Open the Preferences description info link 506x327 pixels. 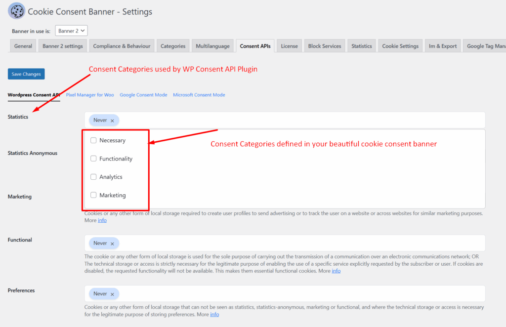tap(214, 315)
